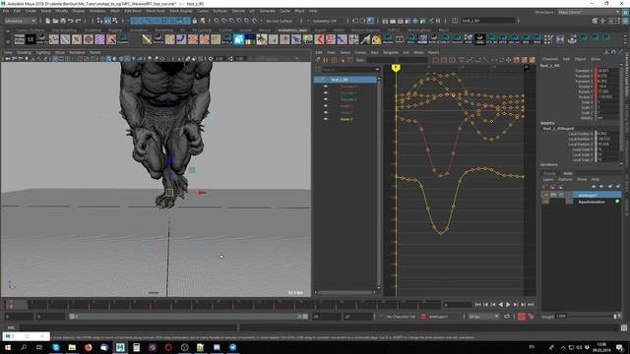Go to start of playback range
This screenshot has height=354, width=630.
(477, 305)
